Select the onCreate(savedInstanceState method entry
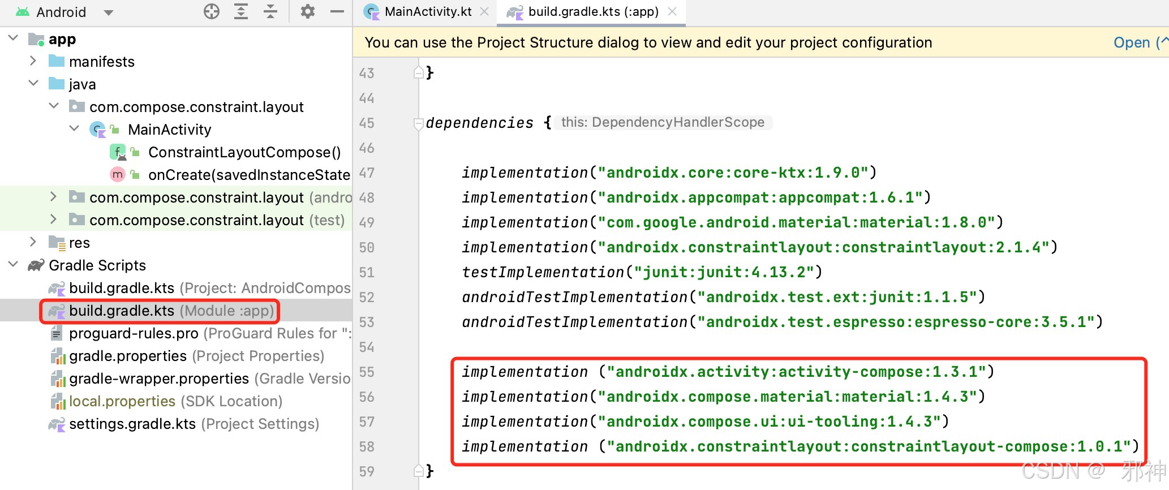 249,175
